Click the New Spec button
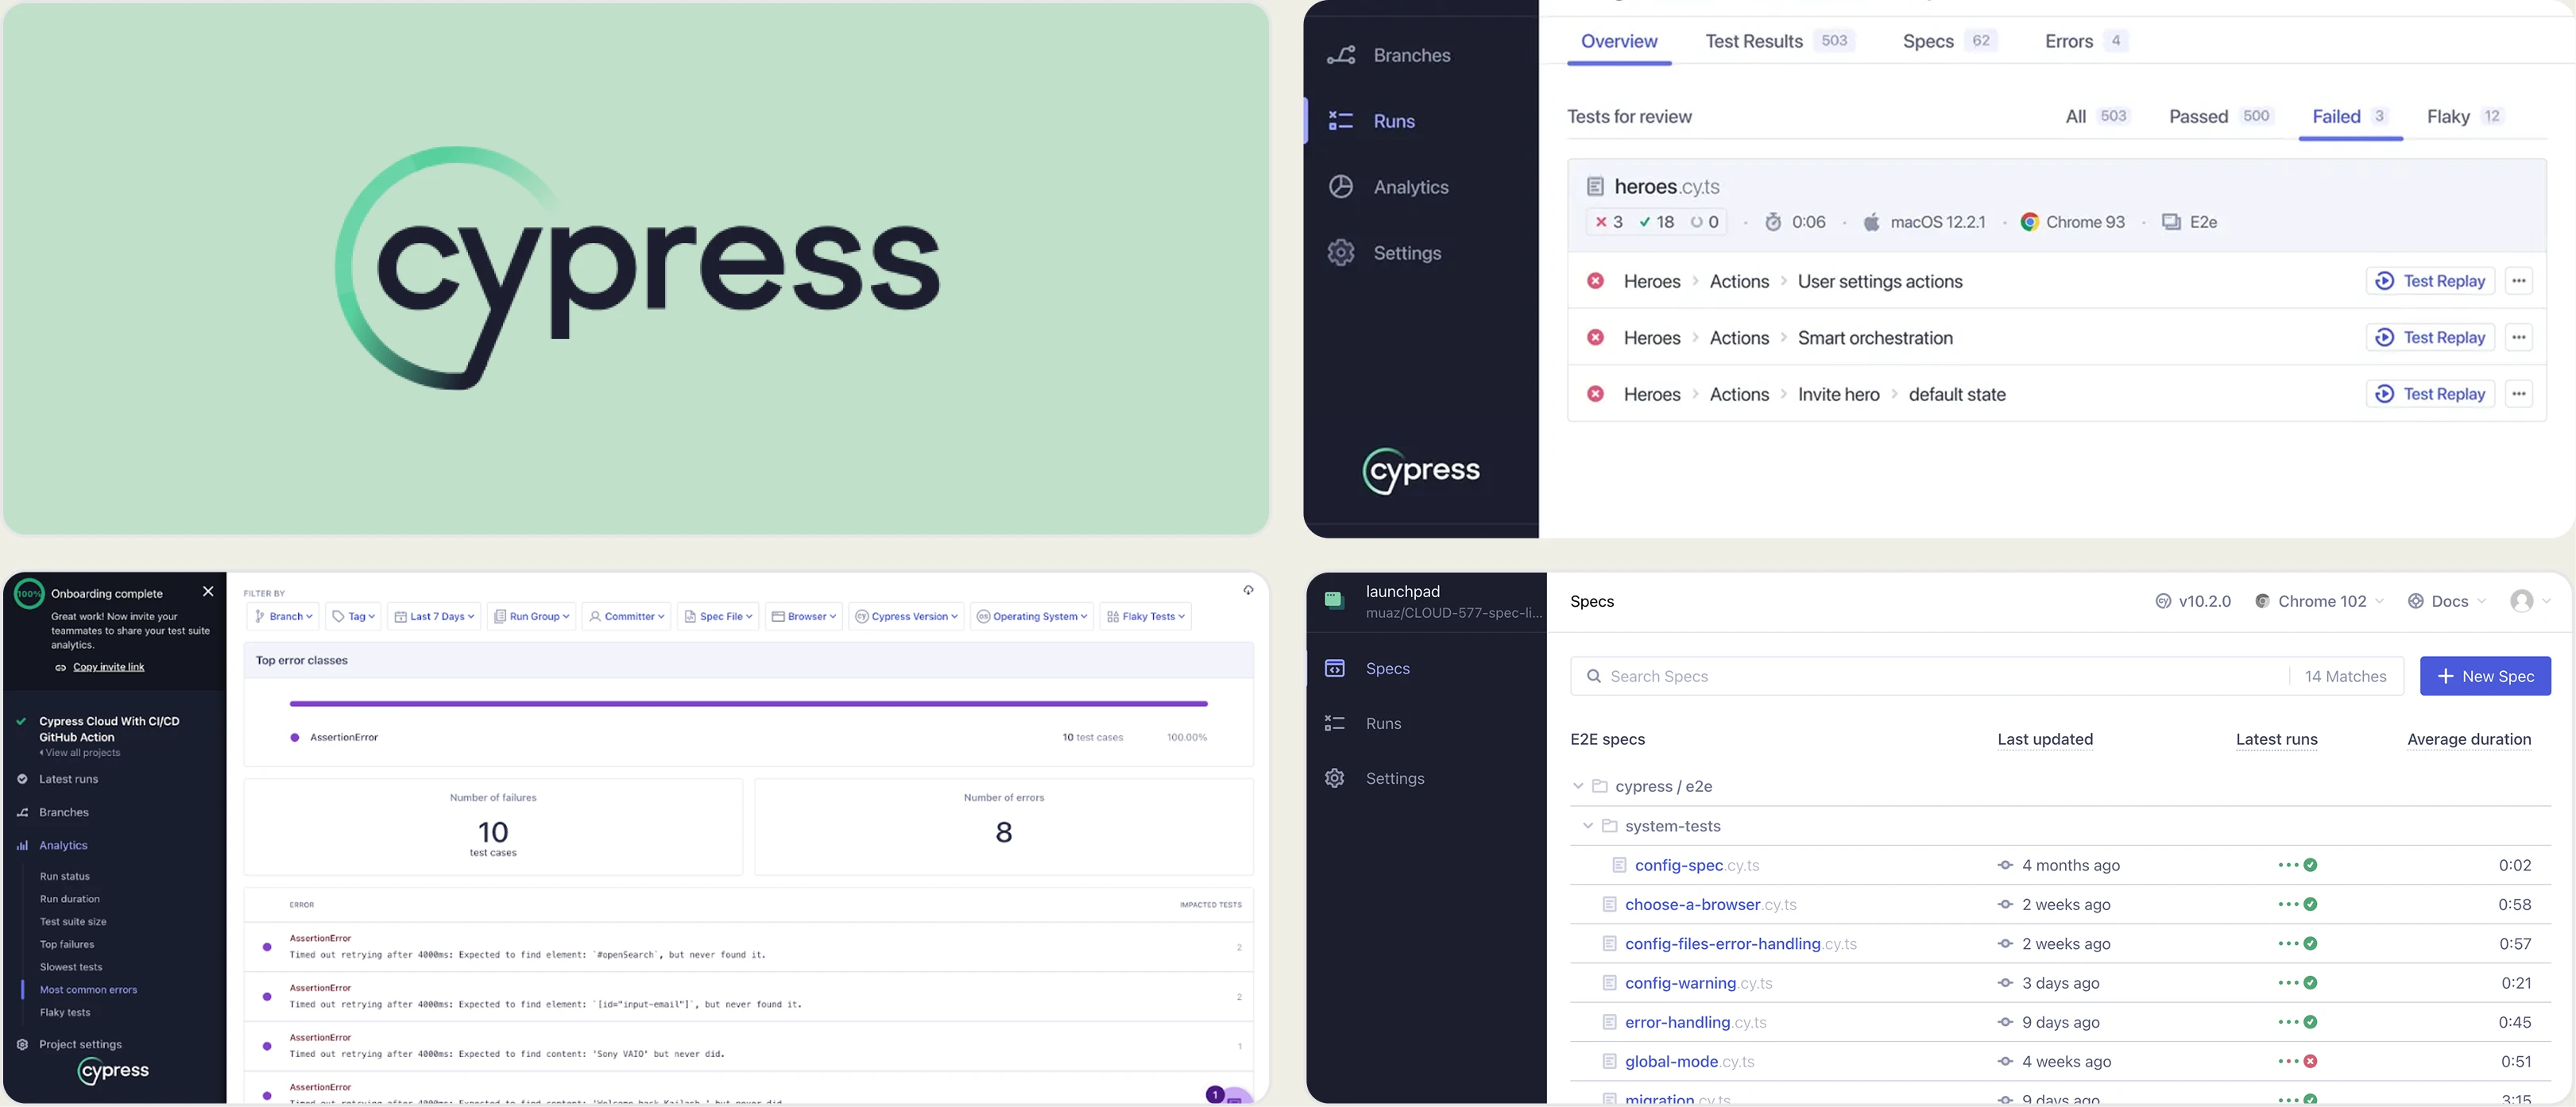 2485,677
